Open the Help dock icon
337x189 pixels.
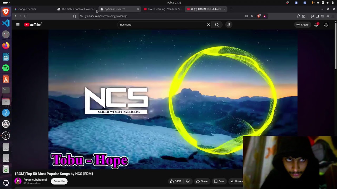6,113
